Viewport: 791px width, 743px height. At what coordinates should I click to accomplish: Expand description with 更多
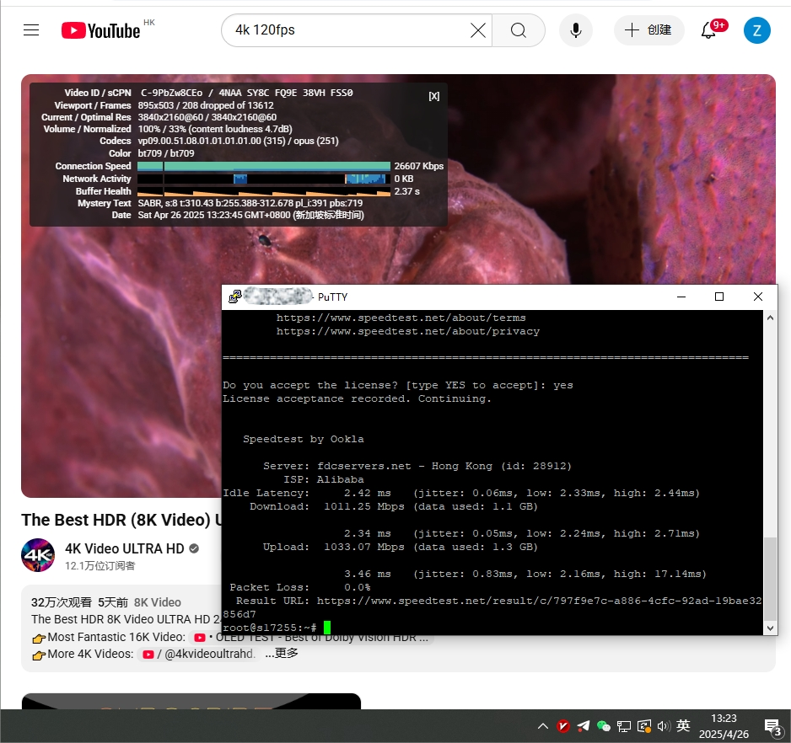tap(282, 653)
